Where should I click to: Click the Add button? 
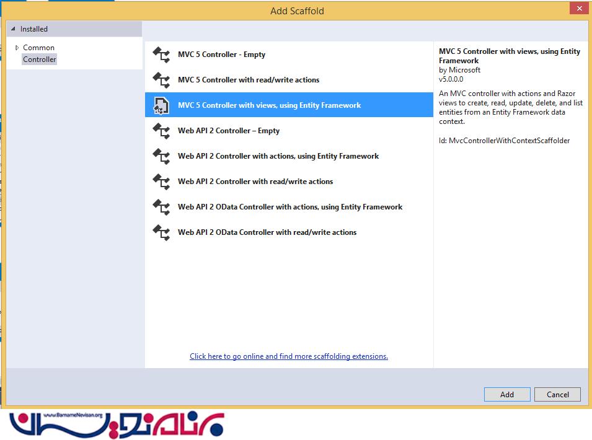(x=507, y=394)
